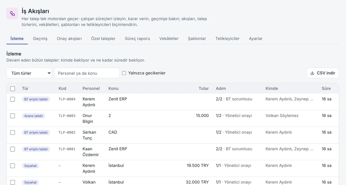The image size is (346, 185).
Task: Open the Şablonlar tab
Action: (x=197, y=38)
